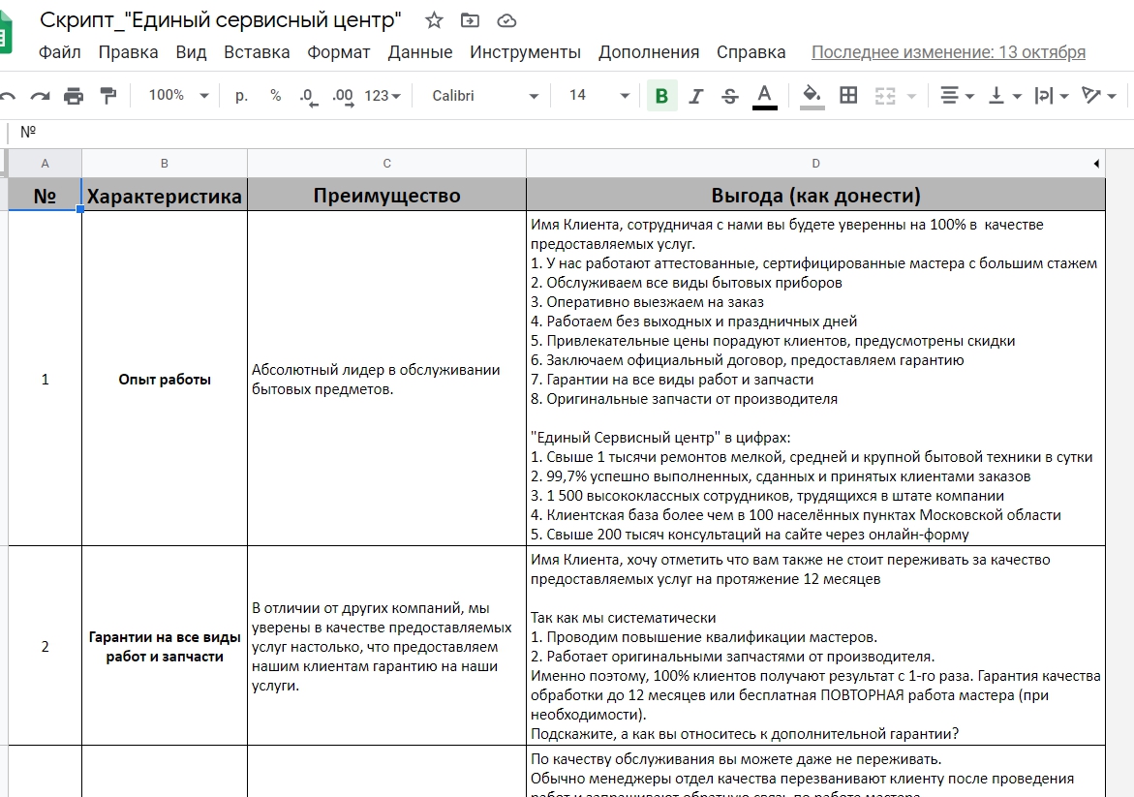Select the 'Опыт работы' cell
The width and height of the screenshot is (1134, 797).
tap(165, 380)
